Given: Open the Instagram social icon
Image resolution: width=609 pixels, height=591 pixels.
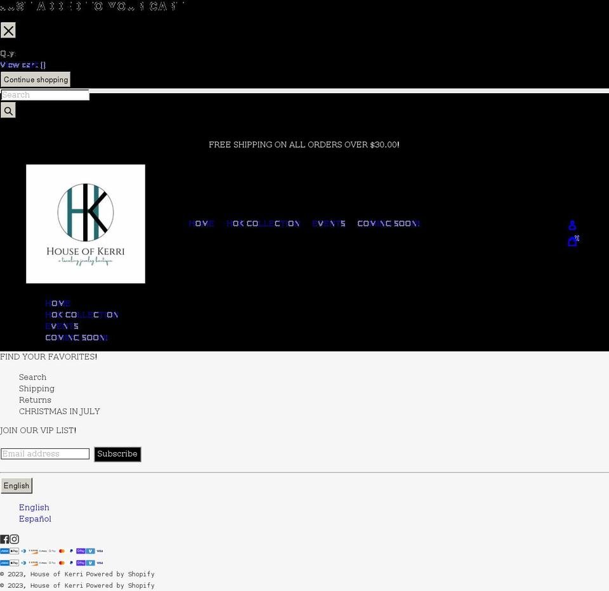Looking at the screenshot, I should 15,539.
